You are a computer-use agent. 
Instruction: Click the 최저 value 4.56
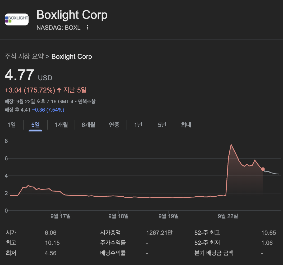point(51,253)
